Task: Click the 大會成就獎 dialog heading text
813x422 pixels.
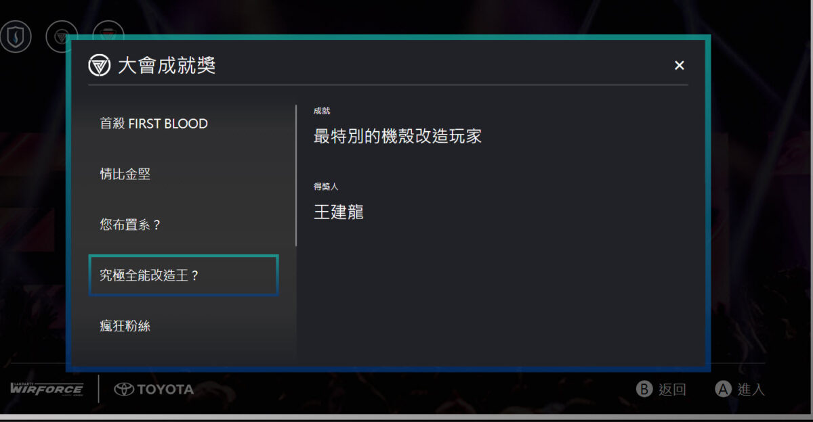Action: 167,66
